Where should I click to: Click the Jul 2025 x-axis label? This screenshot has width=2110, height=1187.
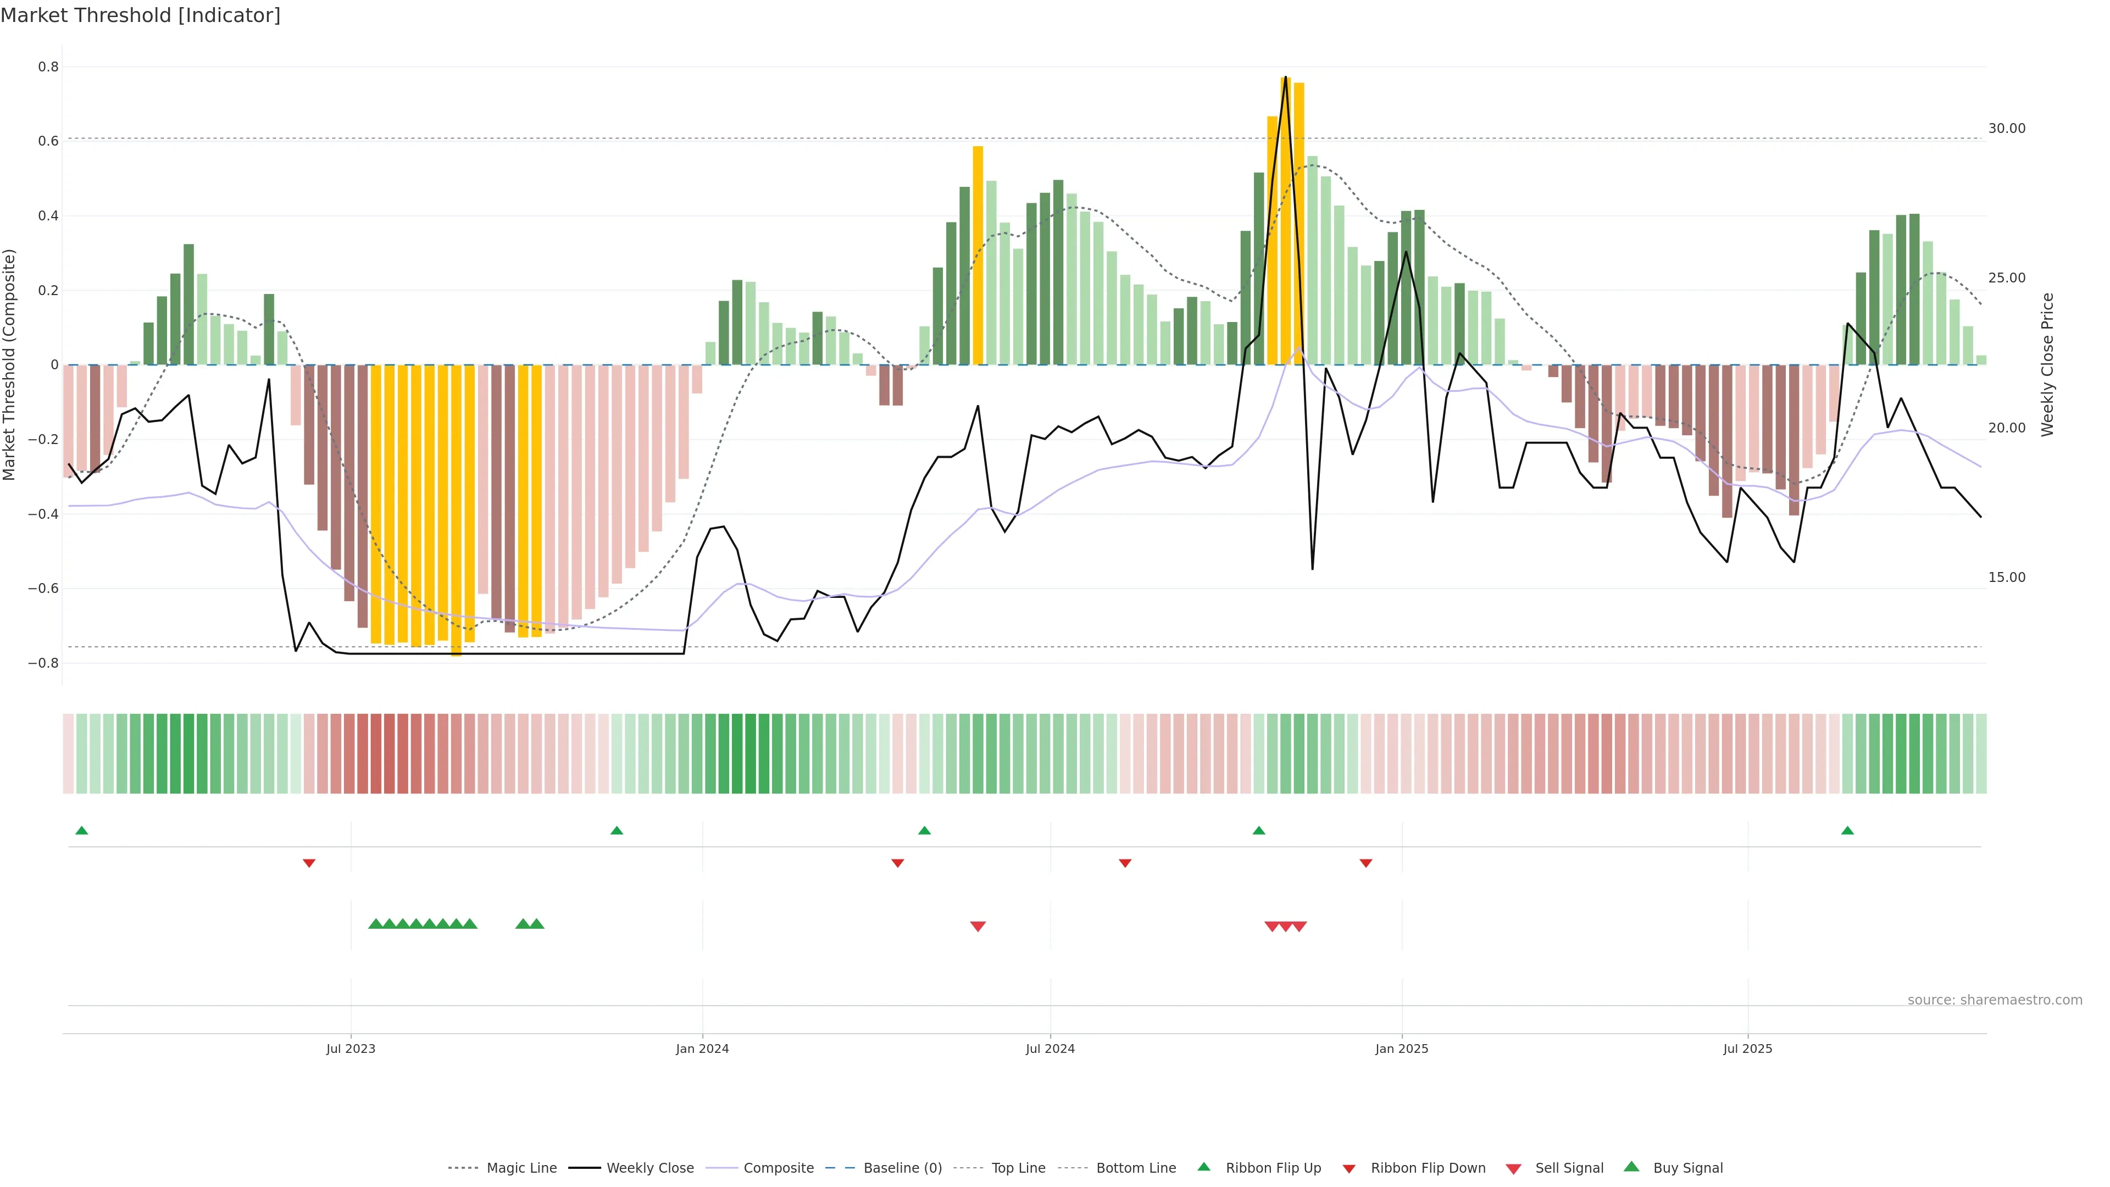pyautogui.click(x=1747, y=1049)
